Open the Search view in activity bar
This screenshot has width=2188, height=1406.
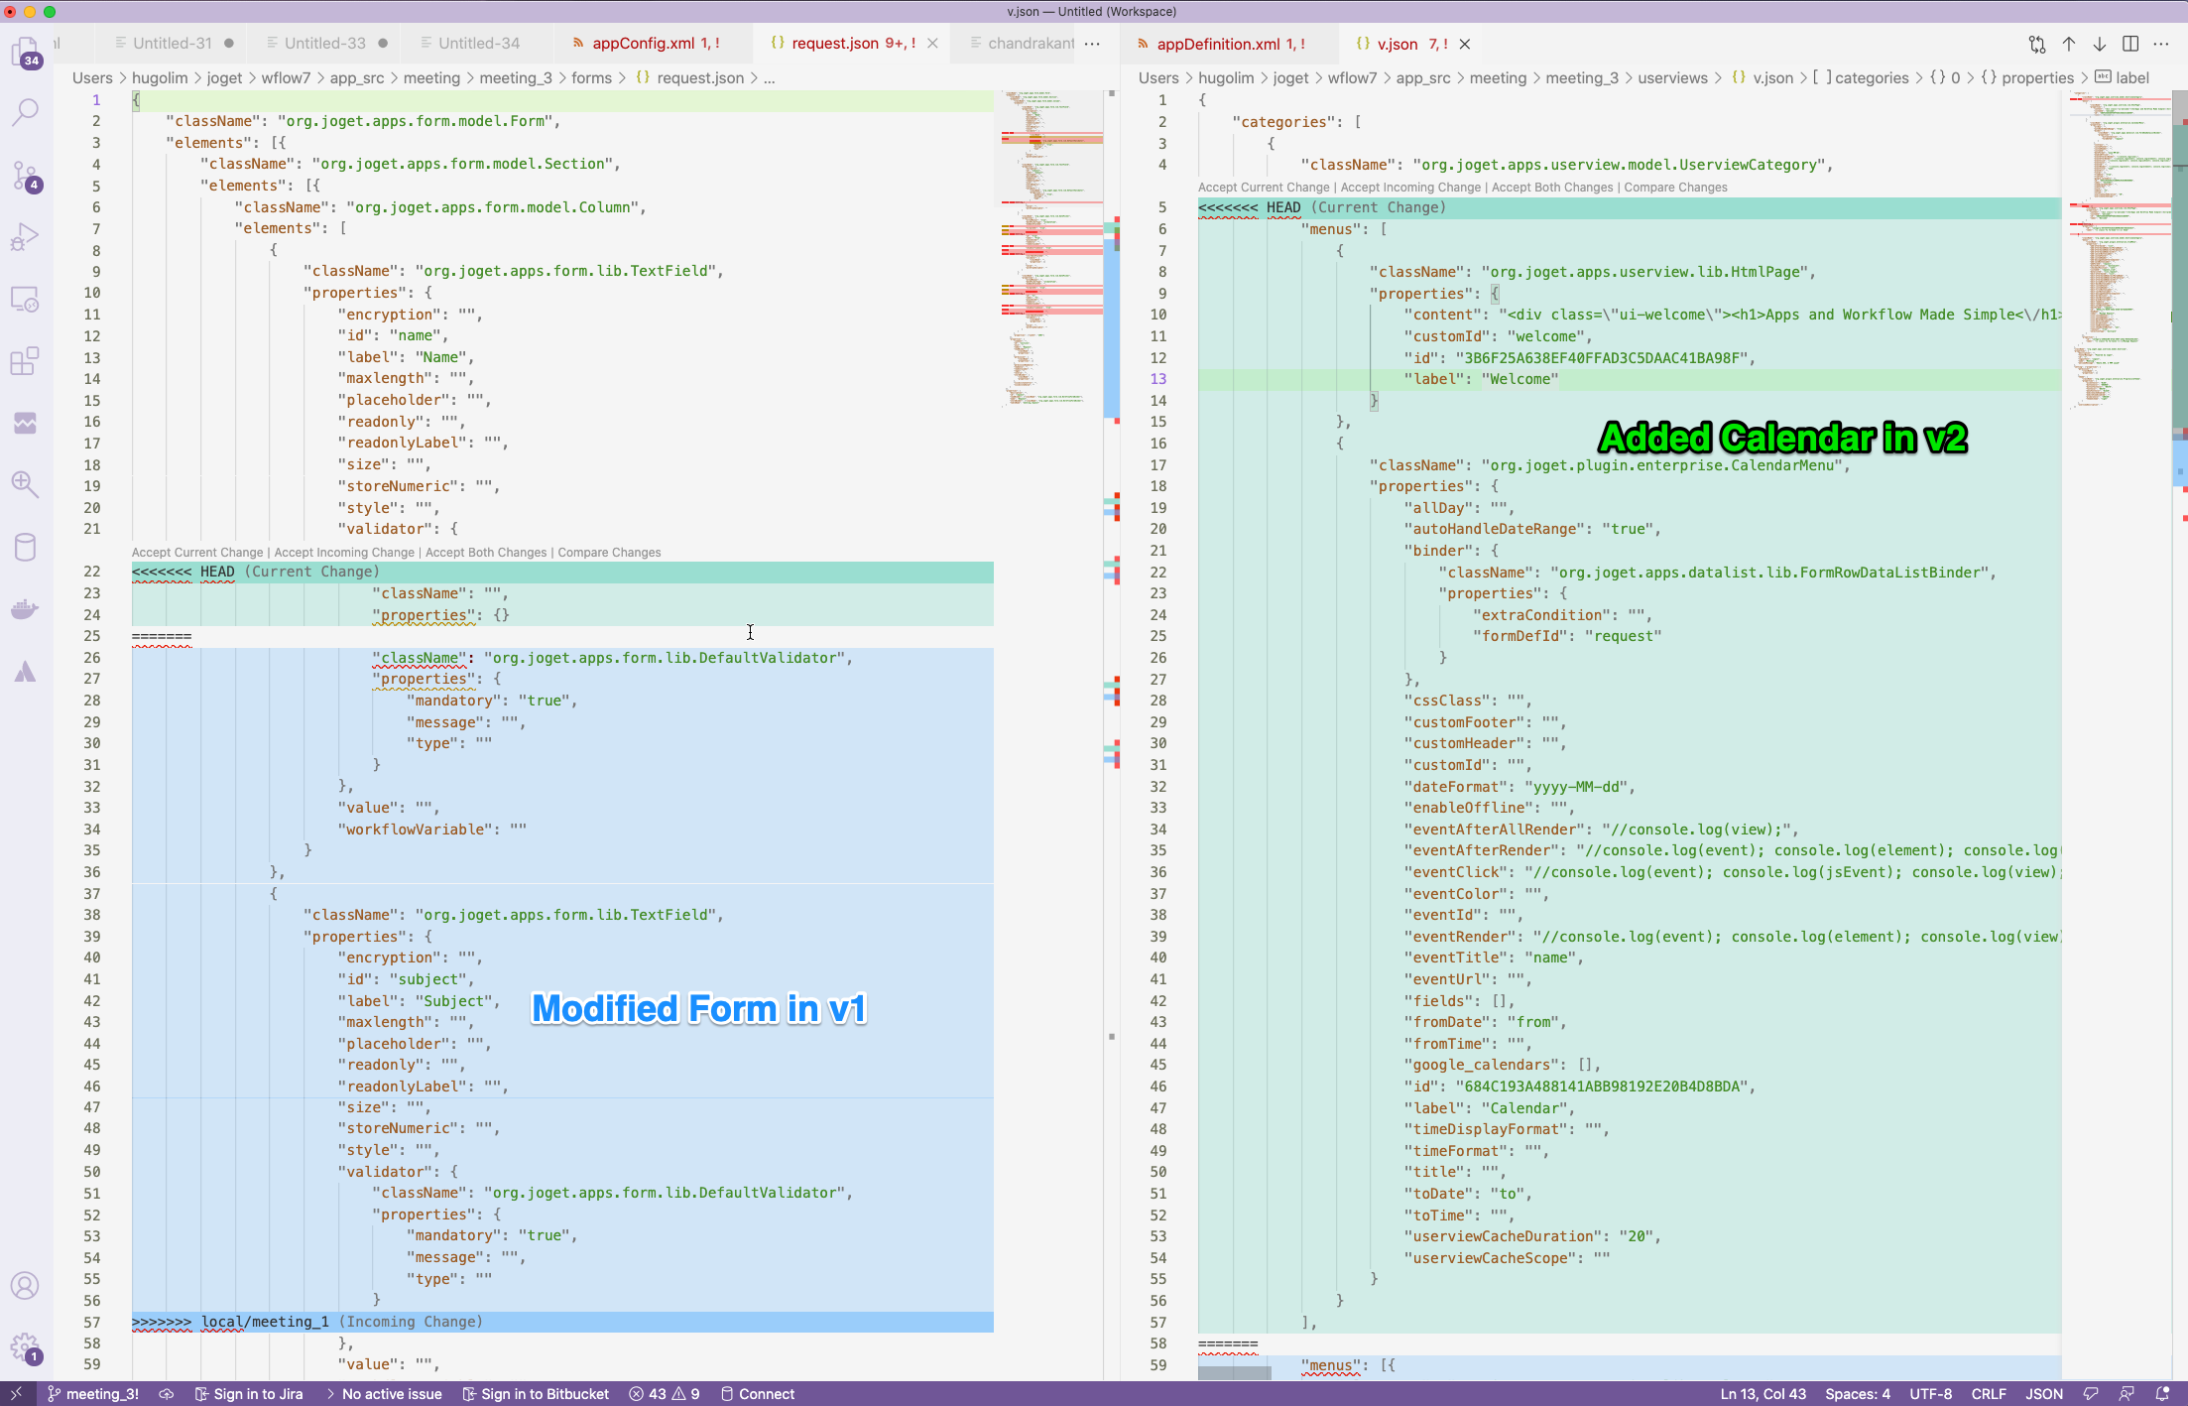coord(25,112)
